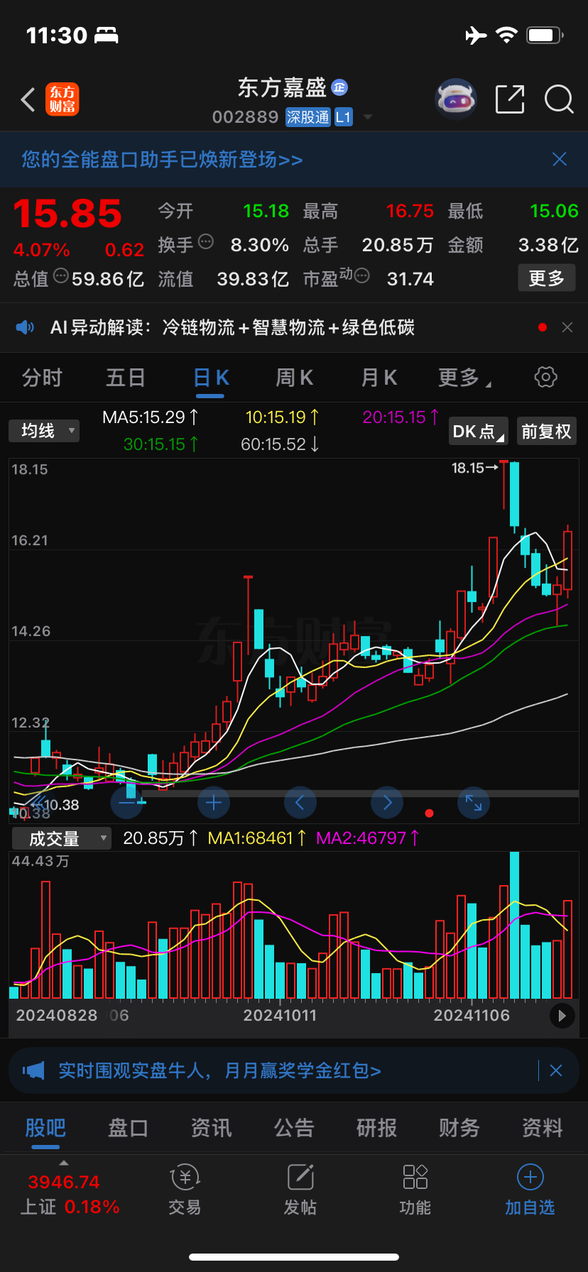The image size is (588, 1272).
Task: Open the 资料 tab
Action: point(543,1128)
